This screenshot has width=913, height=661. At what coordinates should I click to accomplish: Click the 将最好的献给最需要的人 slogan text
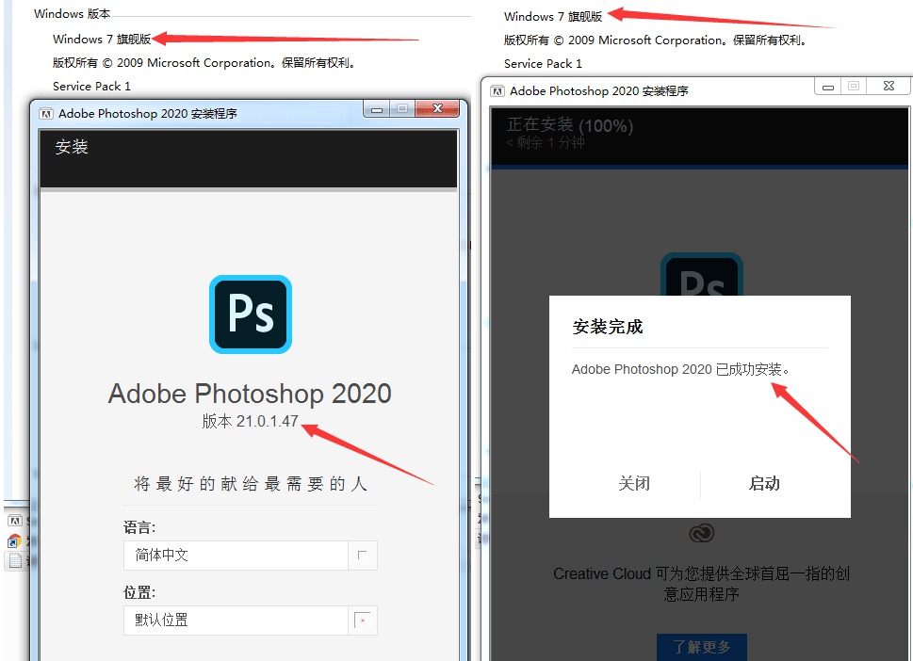pyautogui.click(x=251, y=484)
